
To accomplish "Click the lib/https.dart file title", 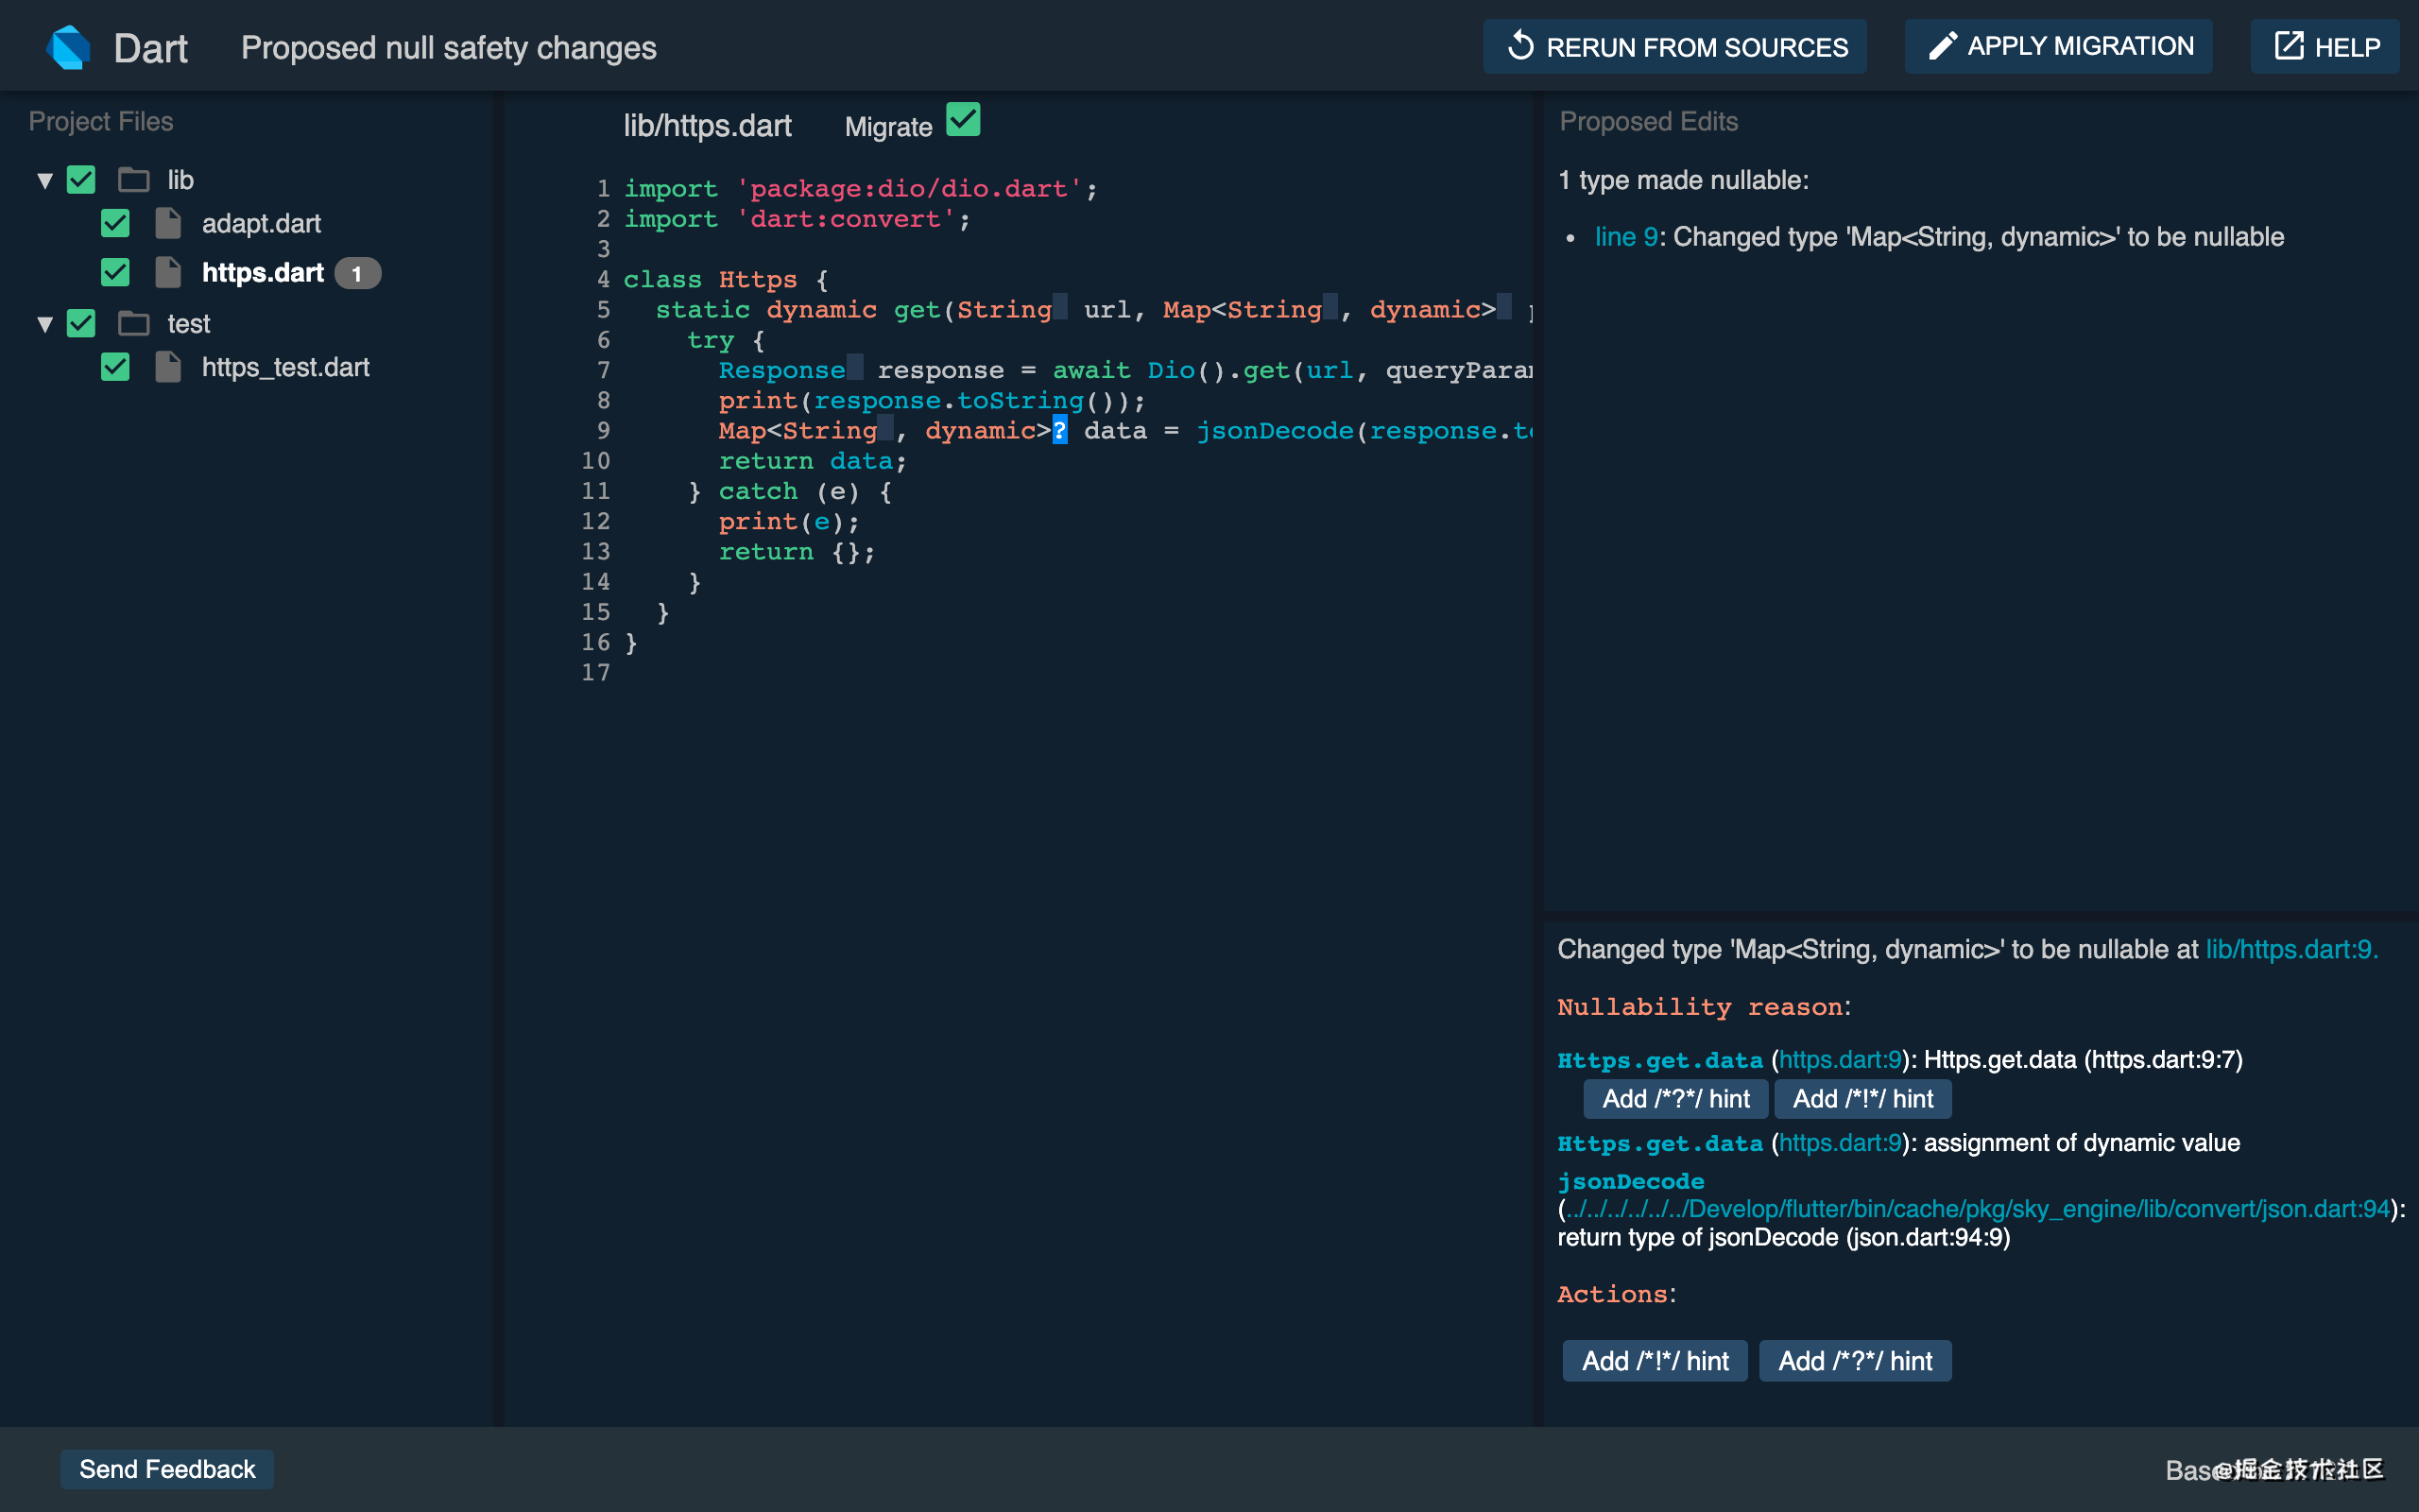I will (x=708, y=126).
